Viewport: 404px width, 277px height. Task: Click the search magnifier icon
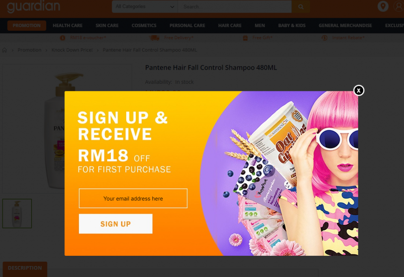tap(301, 7)
